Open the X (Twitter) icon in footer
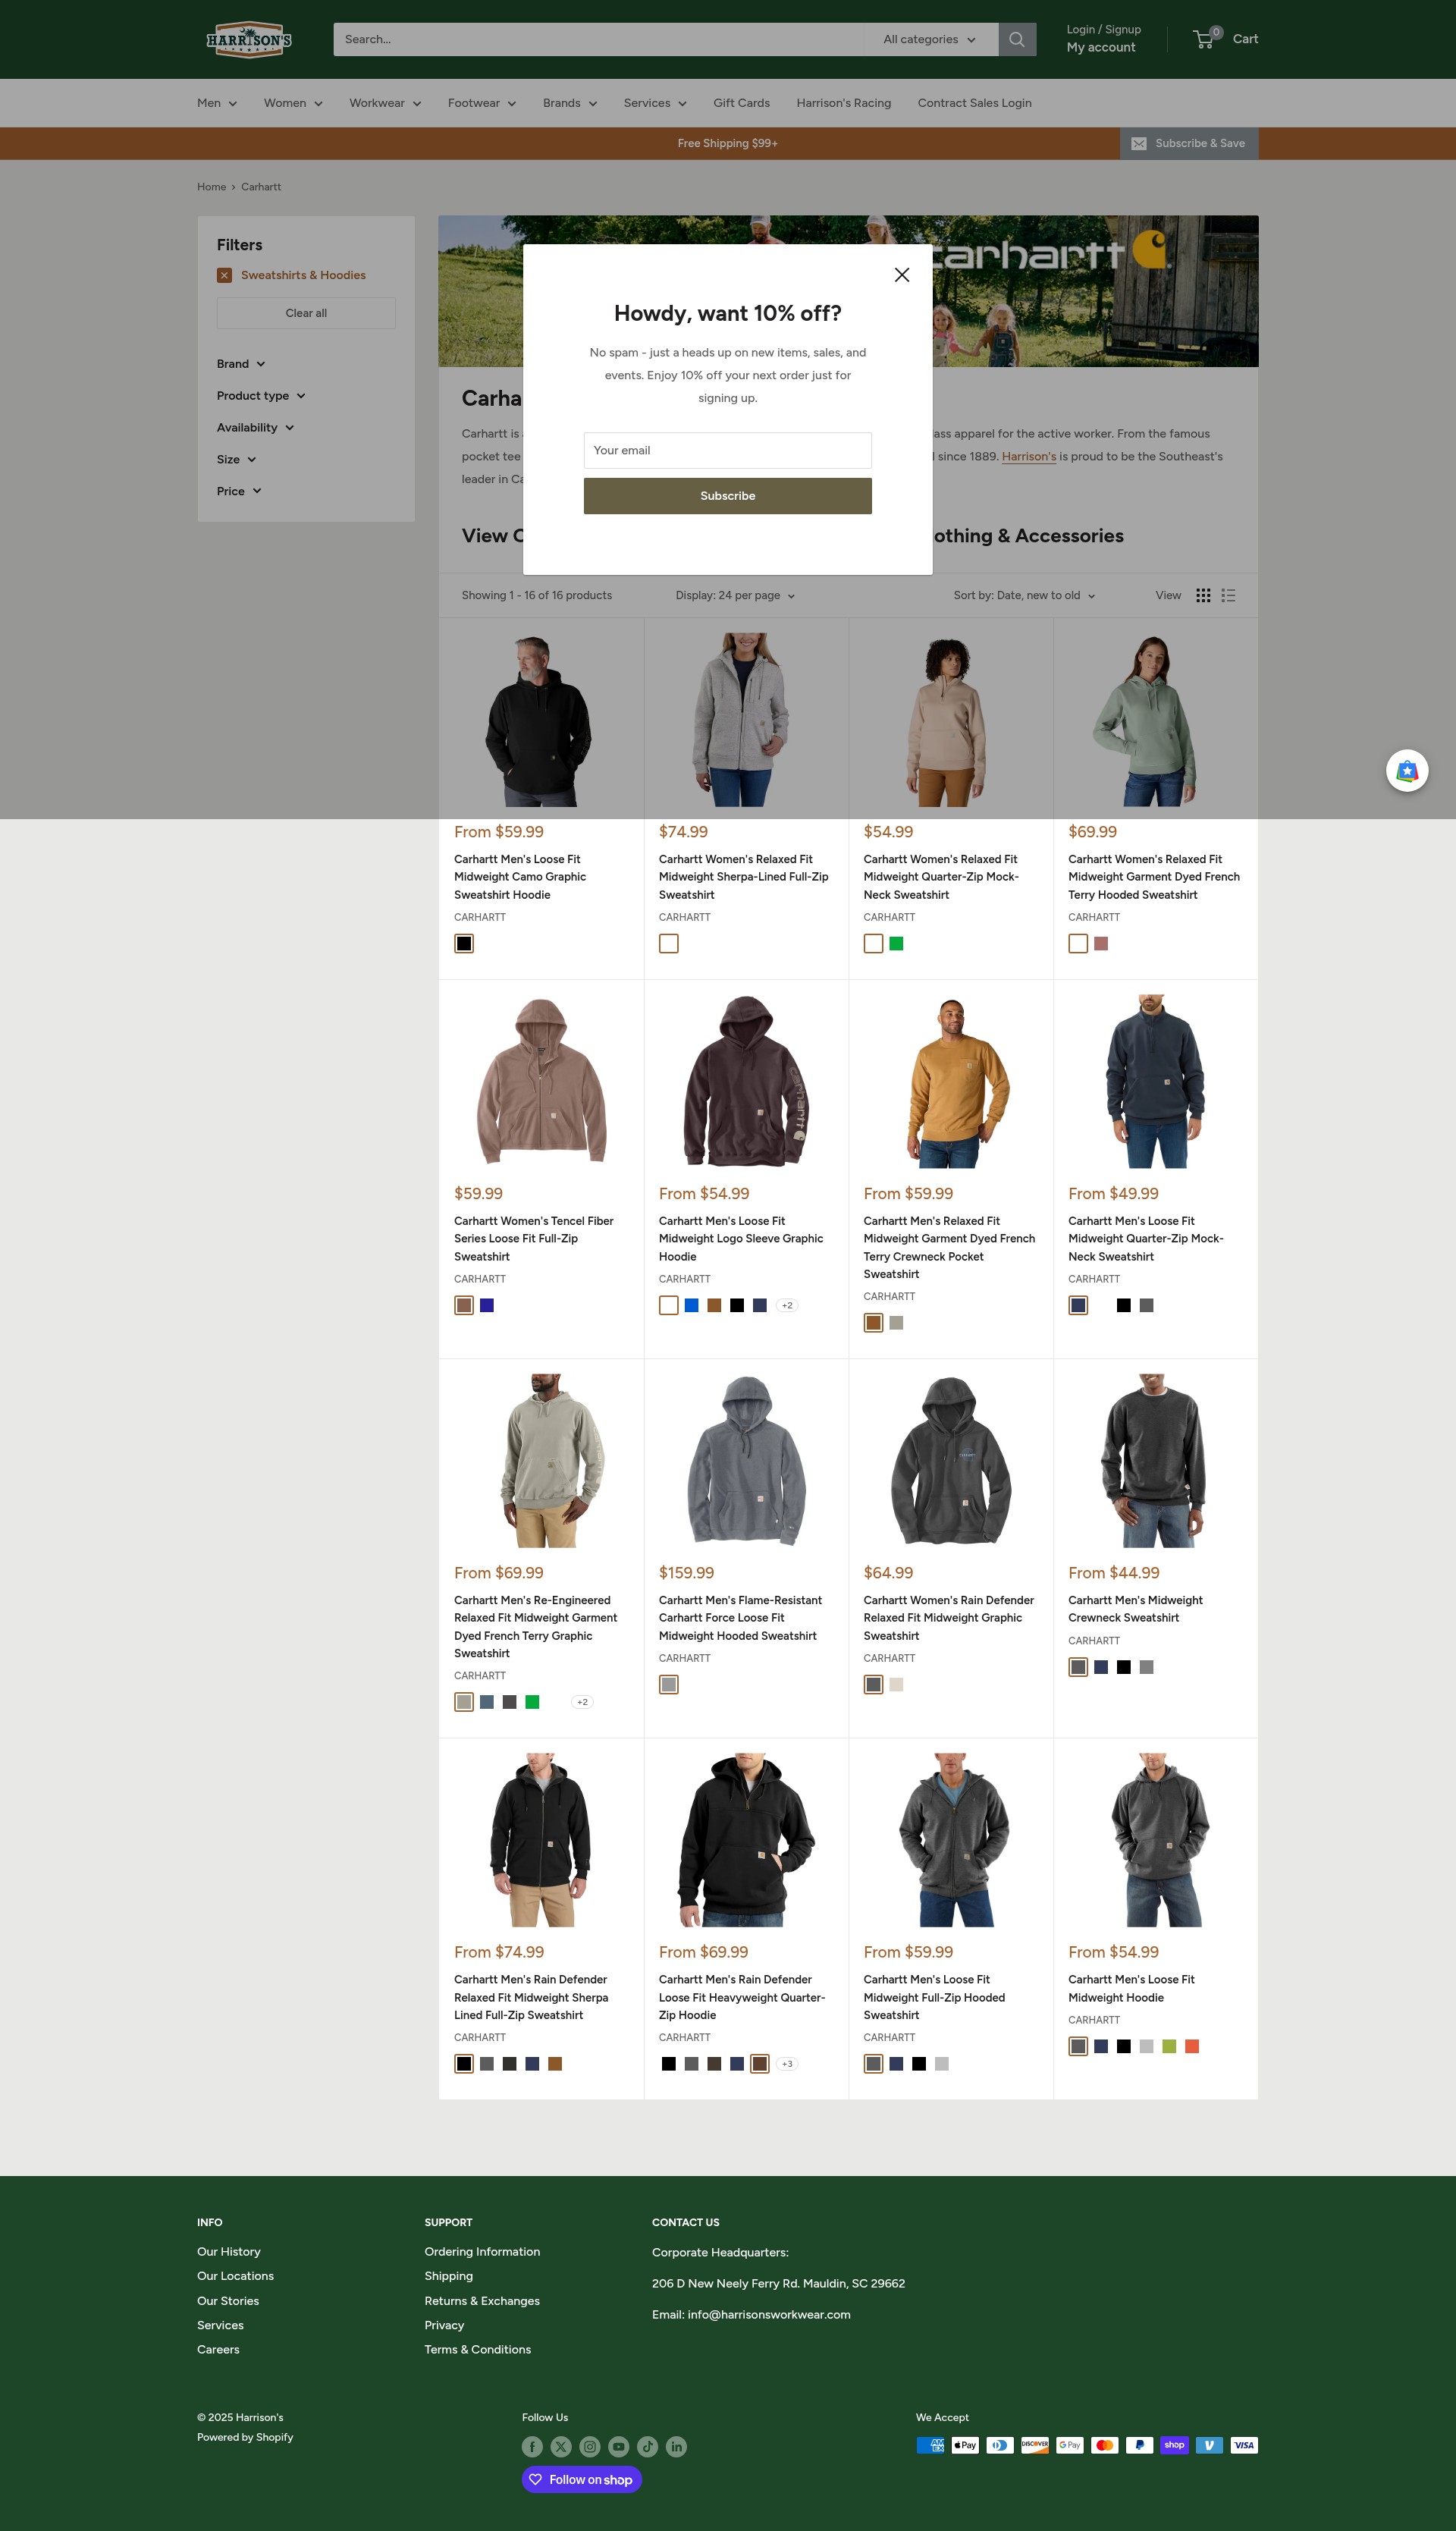The width and height of the screenshot is (1456, 2531). (x=561, y=2446)
